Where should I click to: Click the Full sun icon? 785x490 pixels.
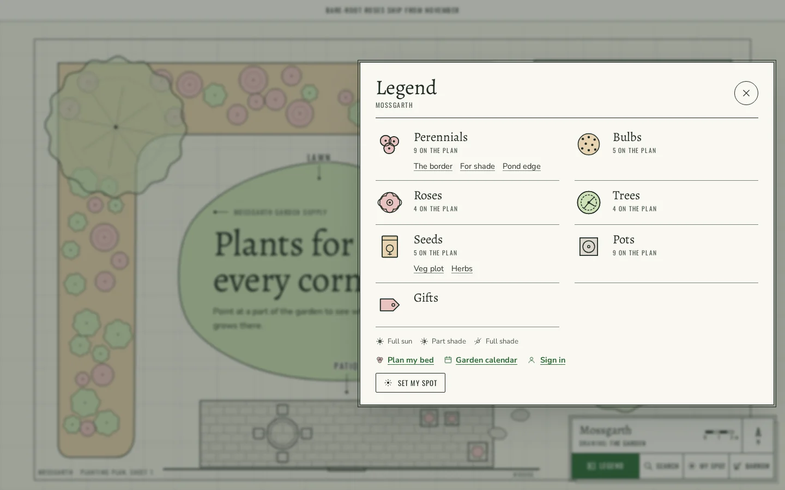(380, 341)
